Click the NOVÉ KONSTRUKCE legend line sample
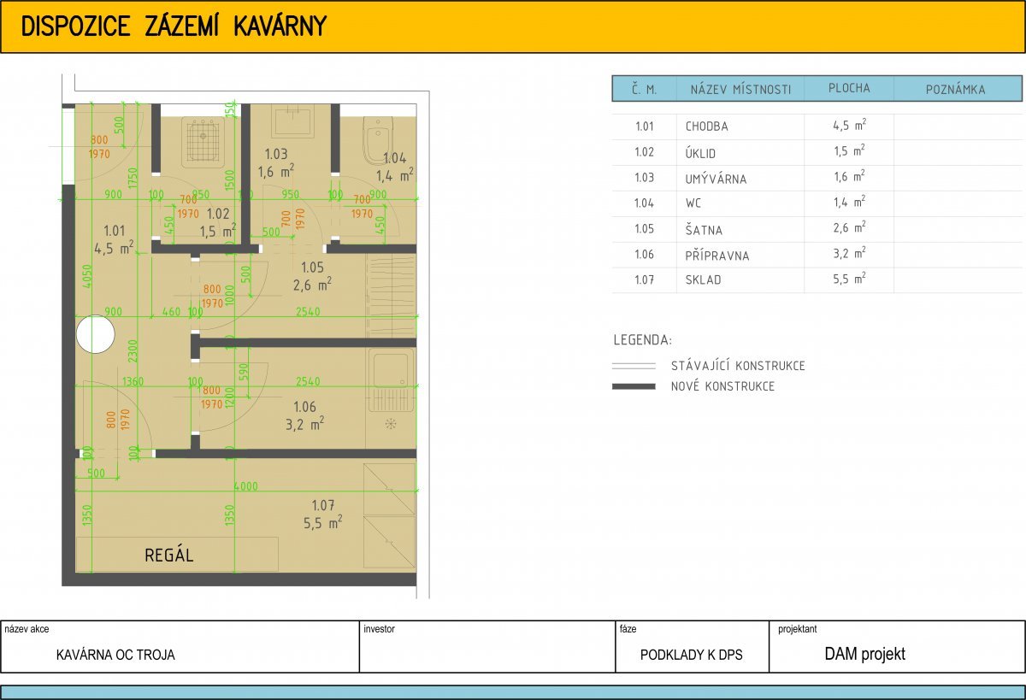Image resolution: width=1026 pixels, height=700 pixels. (x=634, y=386)
